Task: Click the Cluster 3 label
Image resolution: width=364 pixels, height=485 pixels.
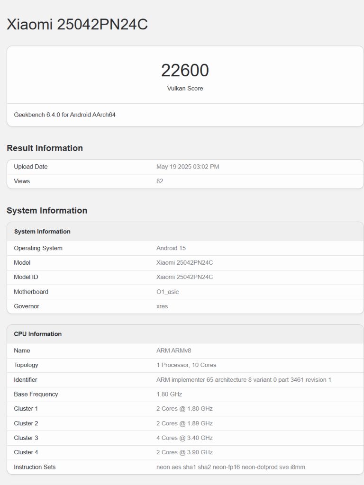Action: tap(26, 438)
